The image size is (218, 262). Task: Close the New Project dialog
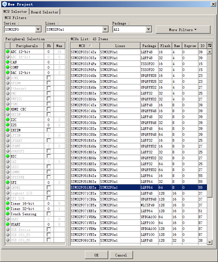[213, 4]
